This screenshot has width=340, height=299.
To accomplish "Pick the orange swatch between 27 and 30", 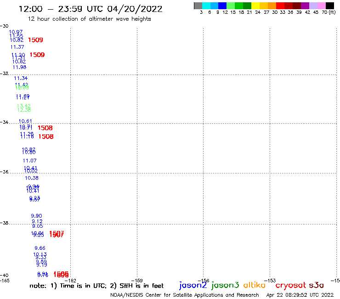I will click(x=272, y=6).
